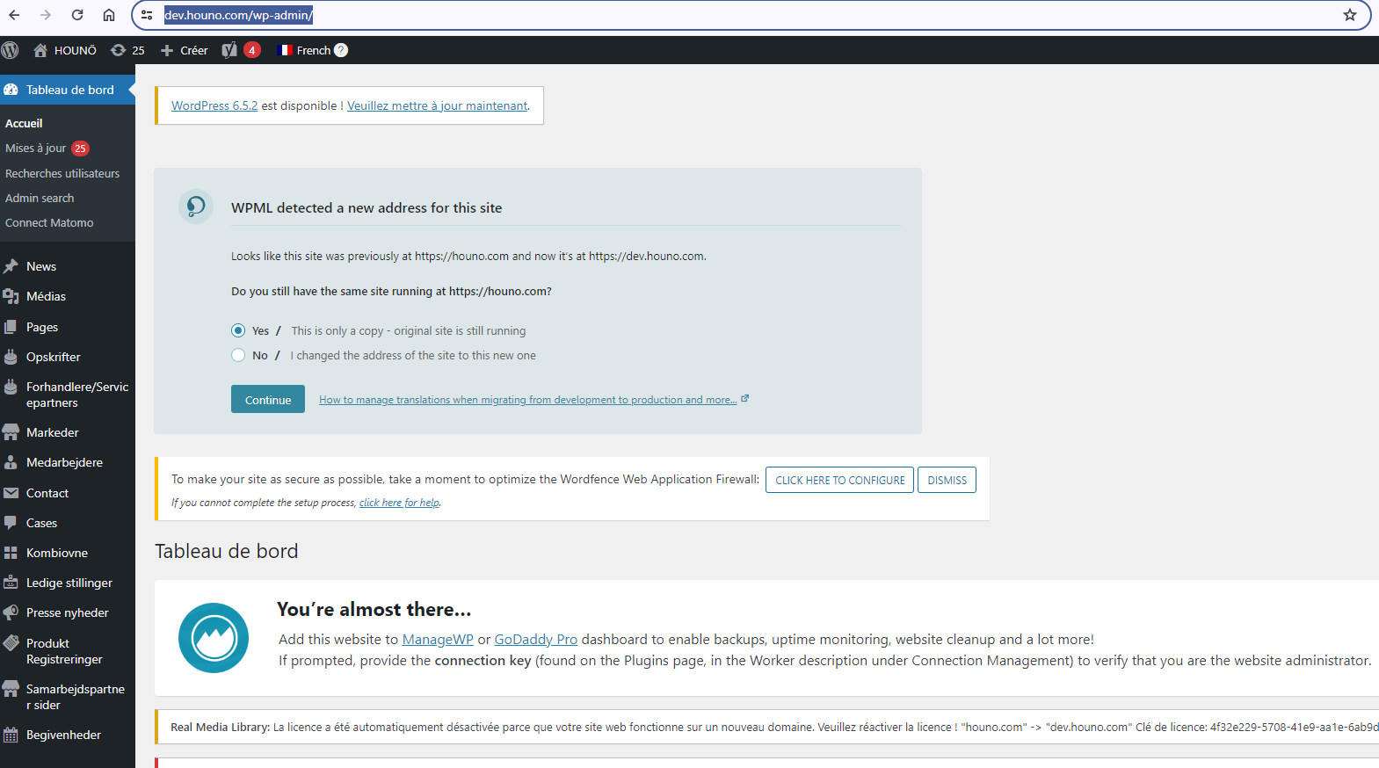This screenshot has width=1379, height=768.
Task: Click Veuillez mettre à jour maintenant link
Action: [x=438, y=105]
